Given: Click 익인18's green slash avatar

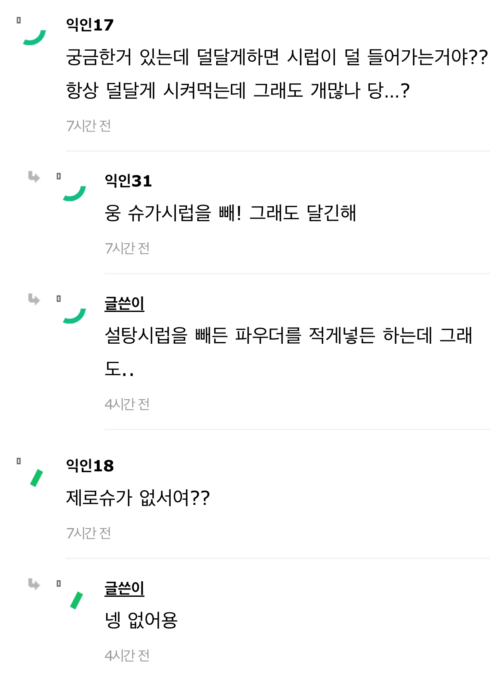Looking at the screenshot, I should (x=37, y=478).
